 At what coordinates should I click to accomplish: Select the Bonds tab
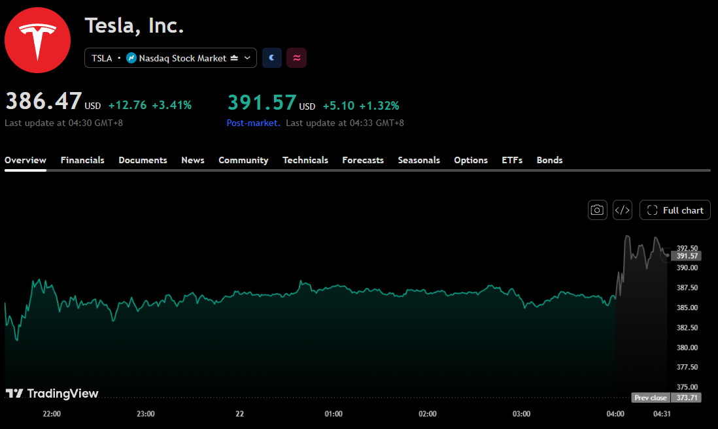[549, 160]
